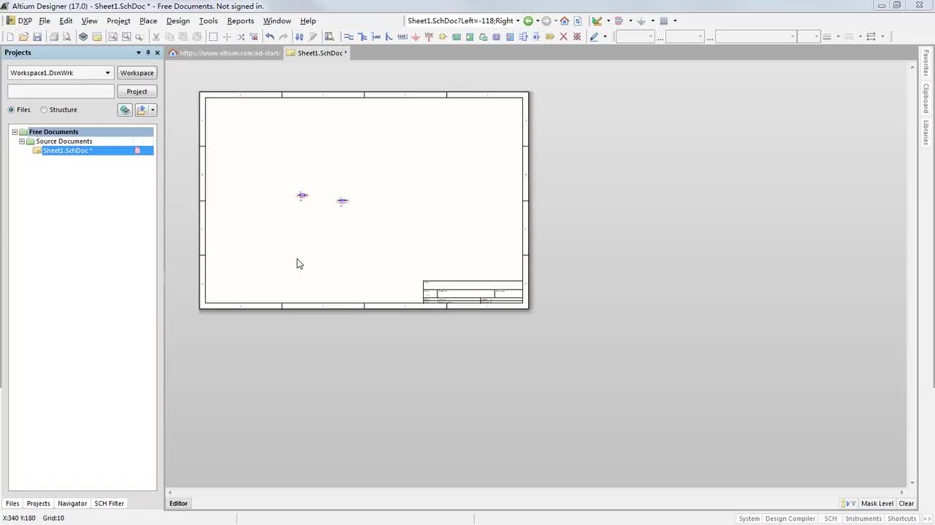The height and width of the screenshot is (525, 935).
Task: Close the Projects panel
Action: tap(157, 52)
